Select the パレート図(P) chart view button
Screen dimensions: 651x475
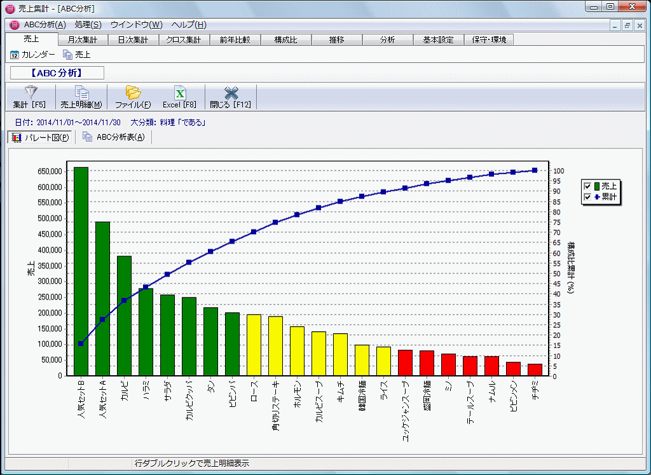coord(40,137)
